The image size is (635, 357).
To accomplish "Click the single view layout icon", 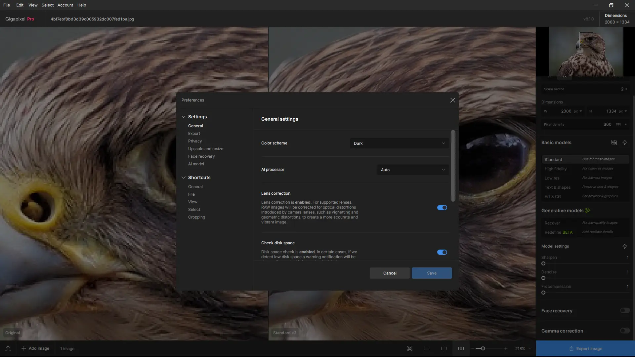I will (x=427, y=348).
